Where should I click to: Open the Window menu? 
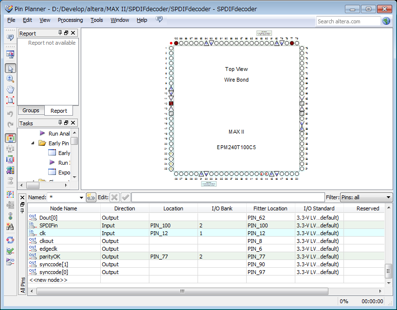click(x=120, y=20)
